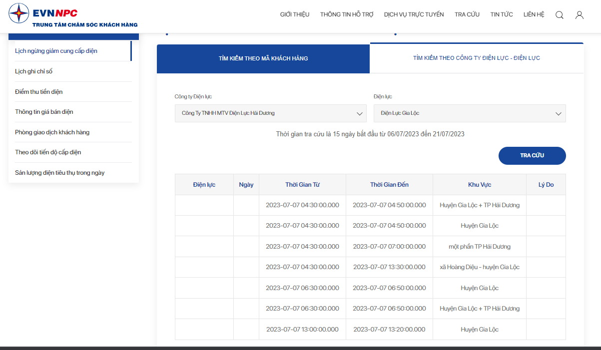Open Lịch ghi chỉ số sidebar link
601x350 pixels.
33,71
